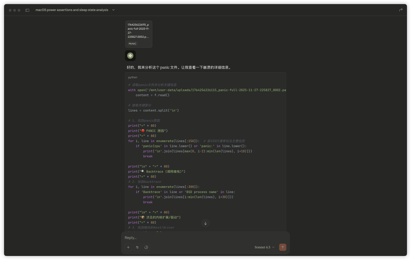
Task: Open the Sonnet 4.5 model selector
Action: coord(265,247)
